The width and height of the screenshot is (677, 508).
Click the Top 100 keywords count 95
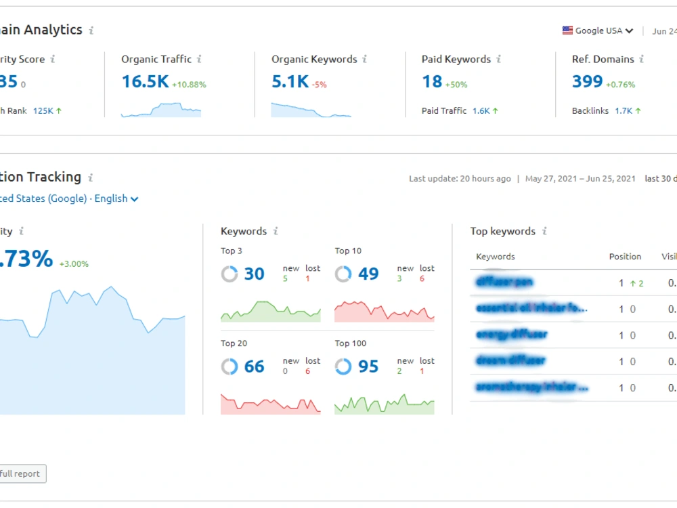coord(368,366)
